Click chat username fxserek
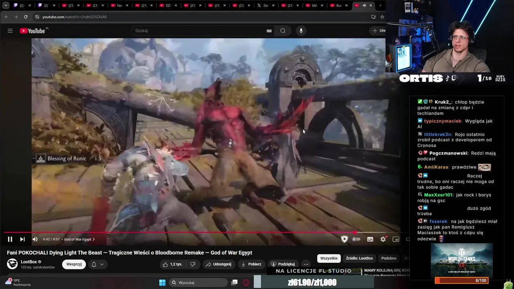The height and width of the screenshot is (289, 514). pos(439,222)
